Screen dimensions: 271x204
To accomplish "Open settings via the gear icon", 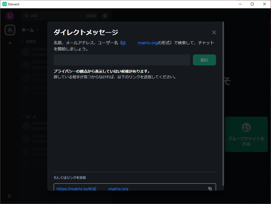I will pyautogui.click(x=9, y=196).
